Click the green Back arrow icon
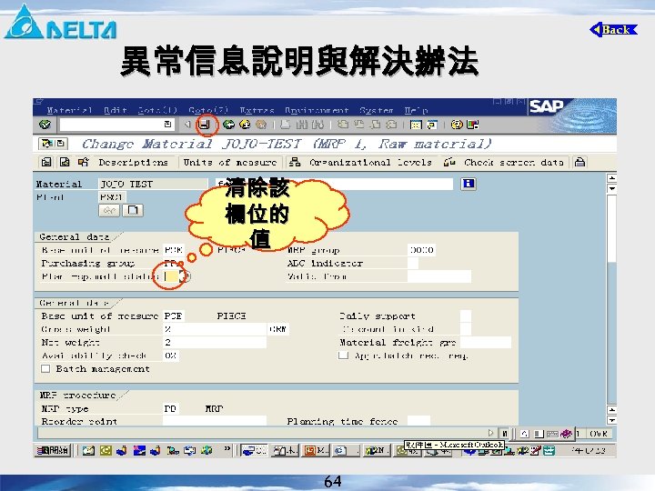This screenshot has height=491, width=655. pyautogui.click(x=228, y=125)
